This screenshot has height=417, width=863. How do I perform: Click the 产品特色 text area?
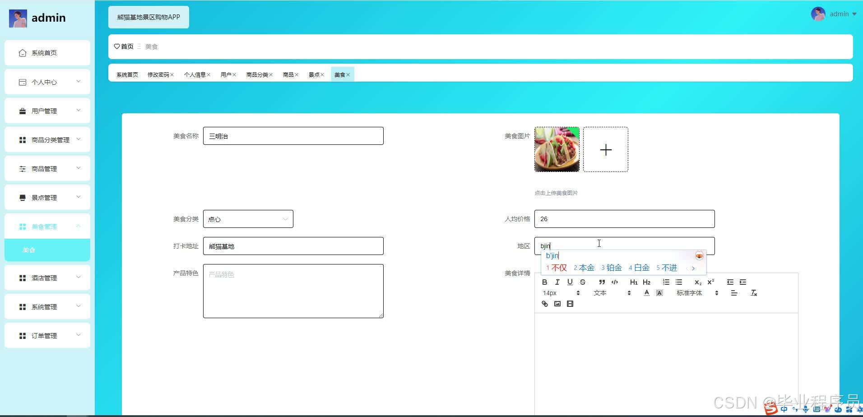point(293,291)
